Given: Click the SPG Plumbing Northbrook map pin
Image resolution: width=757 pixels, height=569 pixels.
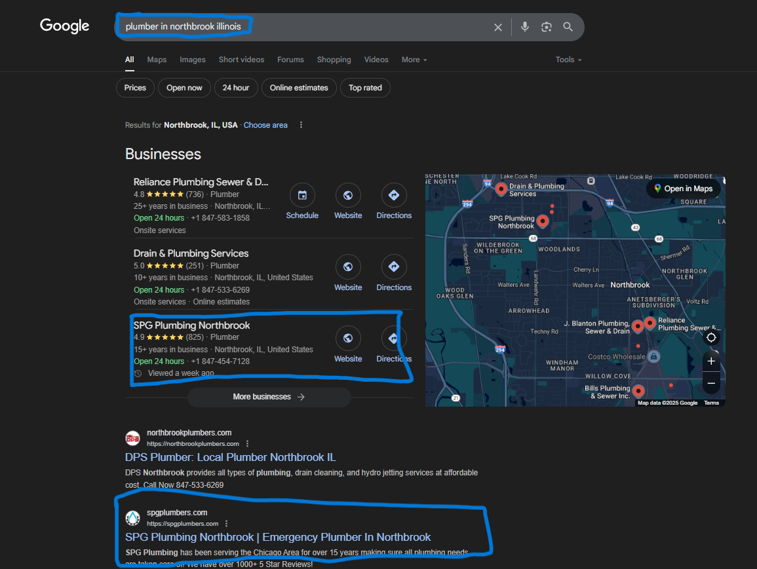Looking at the screenshot, I should 543,221.
